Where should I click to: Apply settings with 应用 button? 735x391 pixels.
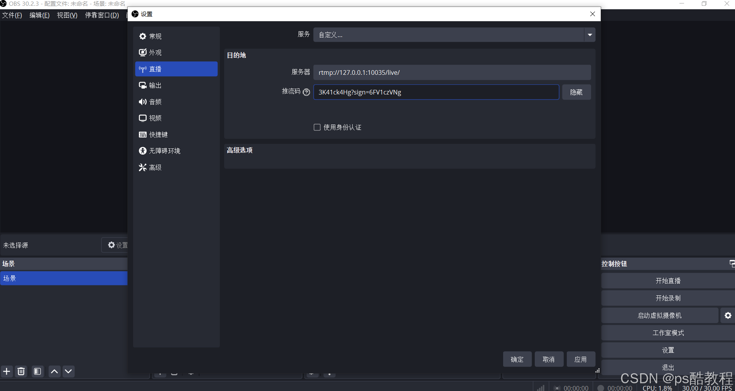(x=581, y=359)
